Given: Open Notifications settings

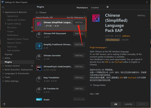Looking at the screenshot, I should [13, 35].
